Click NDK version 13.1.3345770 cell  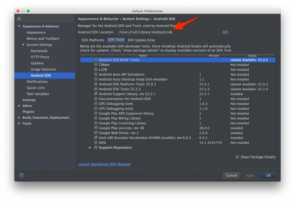[210, 143]
